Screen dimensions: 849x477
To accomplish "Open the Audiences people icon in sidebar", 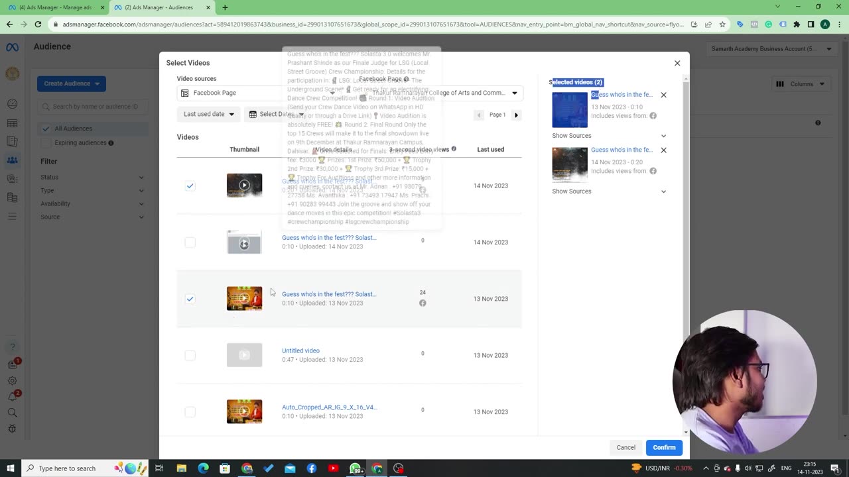I will pyautogui.click(x=12, y=160).
